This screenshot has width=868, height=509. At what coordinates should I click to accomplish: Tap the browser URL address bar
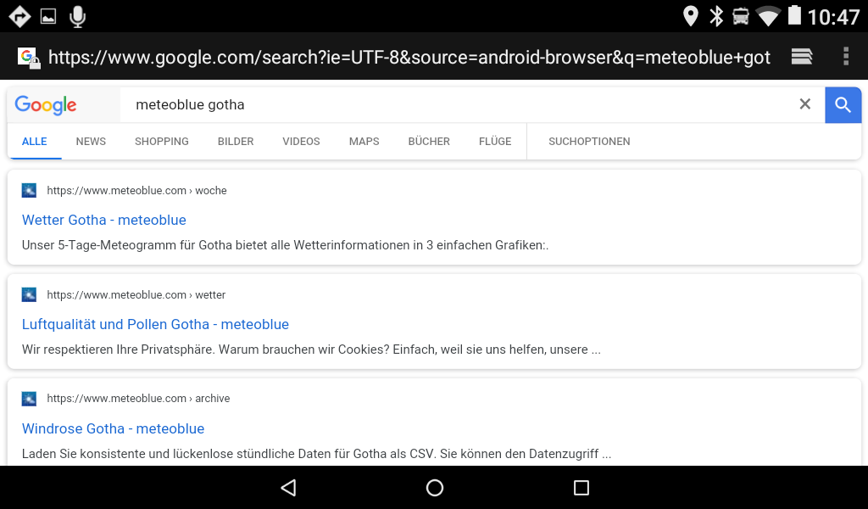pyautogui.click(x=409, y=58)
